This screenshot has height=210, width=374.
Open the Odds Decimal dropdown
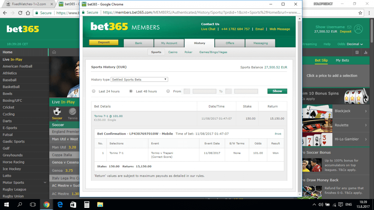(350, 44)
